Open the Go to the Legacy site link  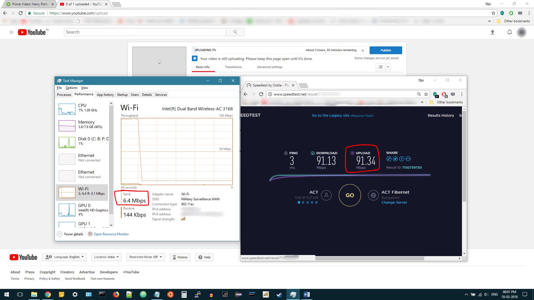click(342, 115)
